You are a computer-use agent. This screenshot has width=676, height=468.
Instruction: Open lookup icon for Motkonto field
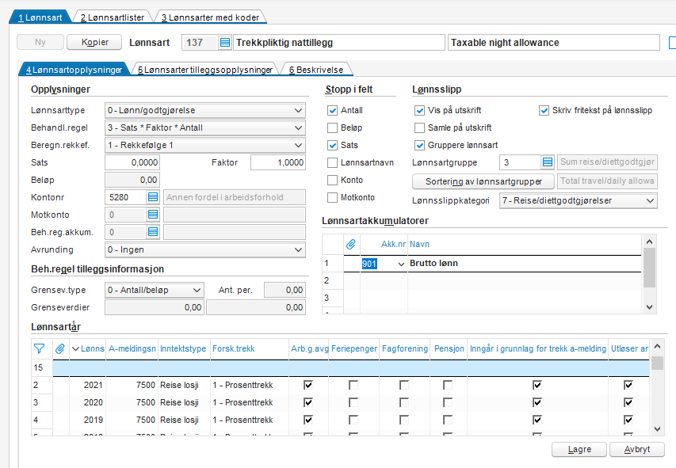(x=153, y=214)
